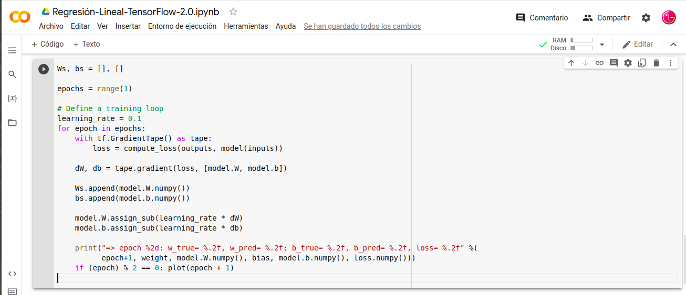The width and height of the screenshot is (686, 295).
Task: Open find and replace search panel
Action: [12, 74]
